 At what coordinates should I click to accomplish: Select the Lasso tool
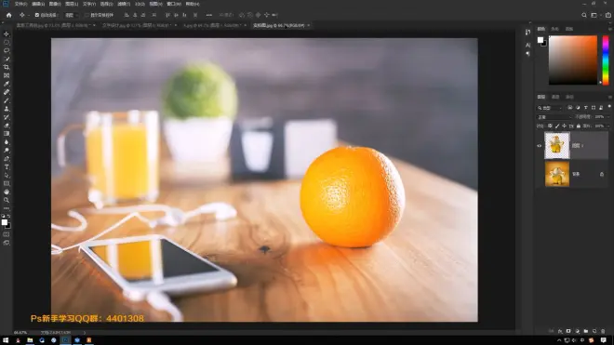point(7,50)
